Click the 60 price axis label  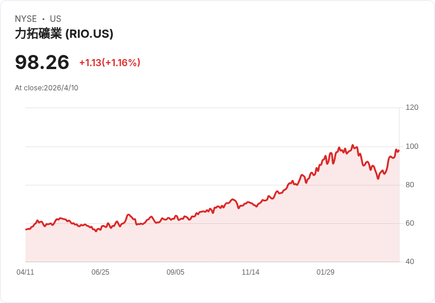[x=410, y=223]
